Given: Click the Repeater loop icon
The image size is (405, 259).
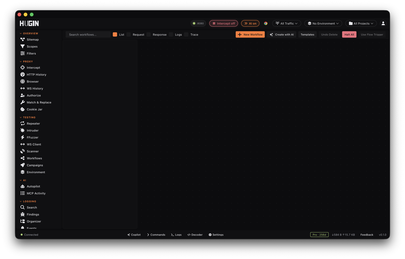Looking at the screenshot, I should (x=22, y=123).
